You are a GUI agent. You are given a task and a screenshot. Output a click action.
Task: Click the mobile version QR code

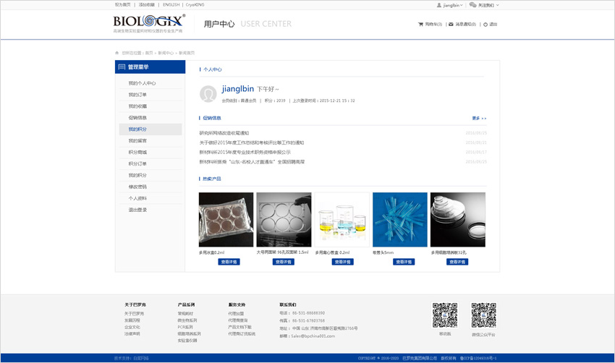pyautogui.click(x=444, y=315)
